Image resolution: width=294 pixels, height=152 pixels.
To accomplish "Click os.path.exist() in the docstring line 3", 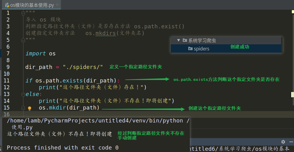I will (159, 26).
